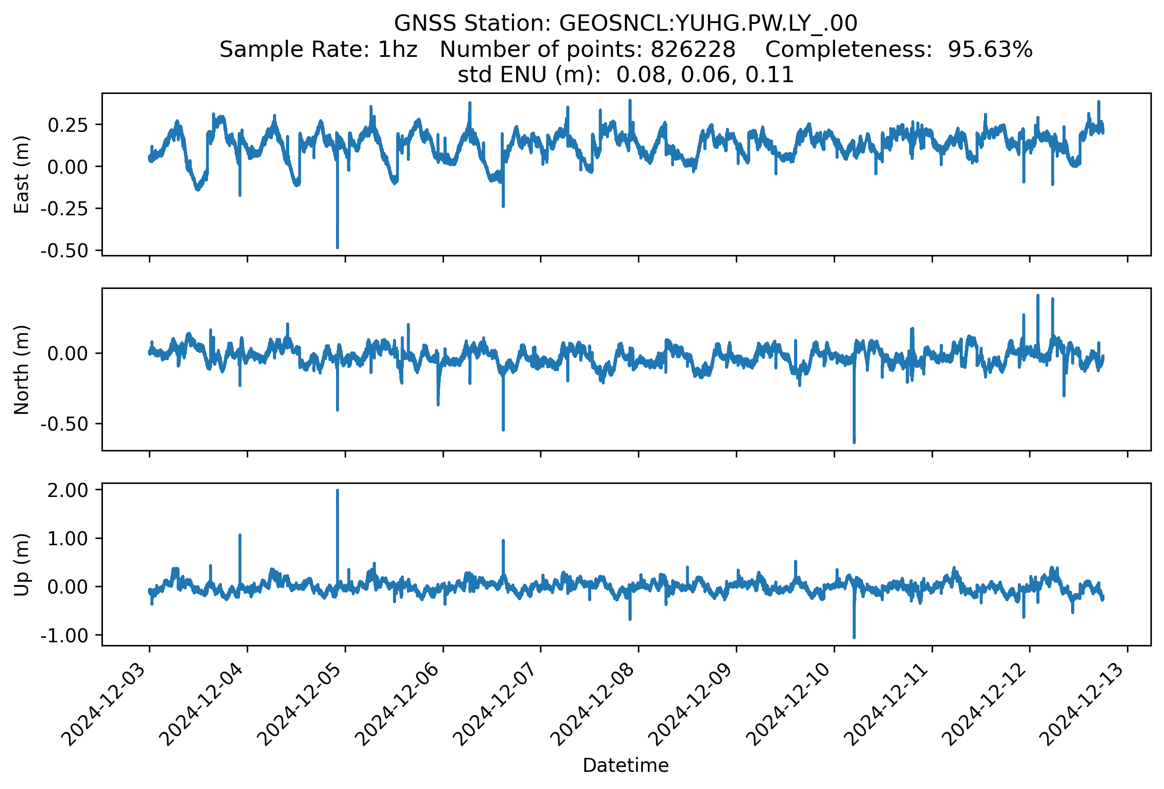Screen dimensions: 1164x789
Task: Click the Completeness 95.63% text
Action: [x=899, y=49]
